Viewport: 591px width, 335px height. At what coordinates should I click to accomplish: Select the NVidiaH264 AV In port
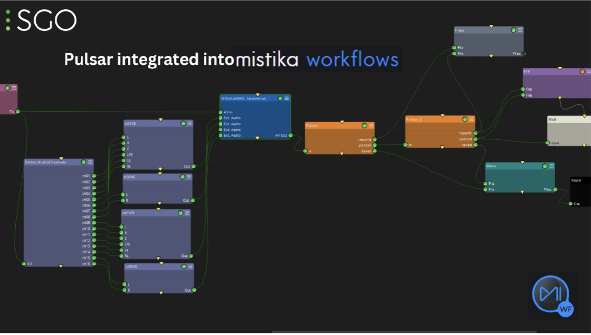(221, 112)
